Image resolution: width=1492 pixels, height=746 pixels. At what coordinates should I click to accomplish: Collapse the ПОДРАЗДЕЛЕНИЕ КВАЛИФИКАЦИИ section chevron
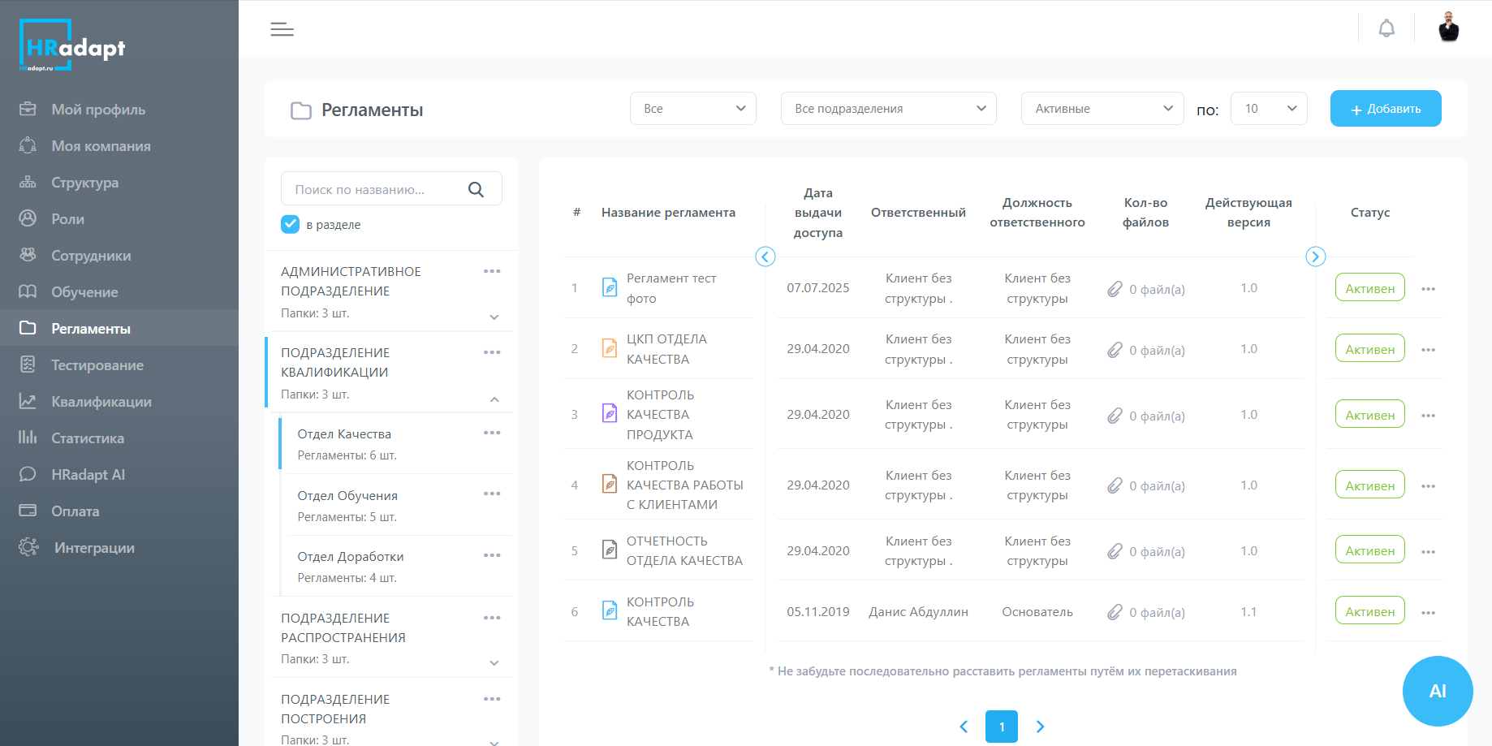tap(494, 399)
